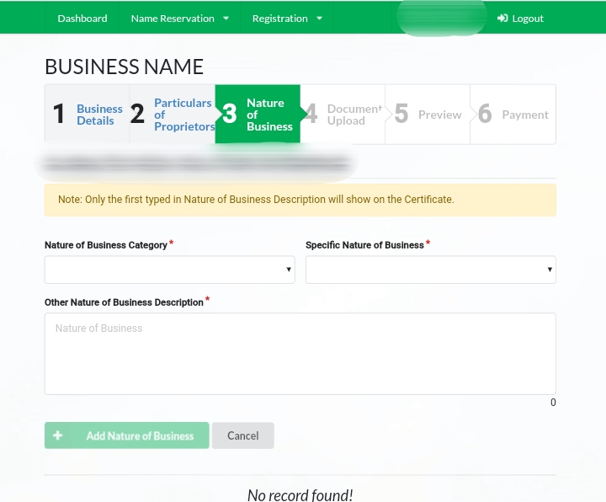This screenshot has width=606, height=502.
Task: Select step 3 Nature of Business
Action: 258,115
